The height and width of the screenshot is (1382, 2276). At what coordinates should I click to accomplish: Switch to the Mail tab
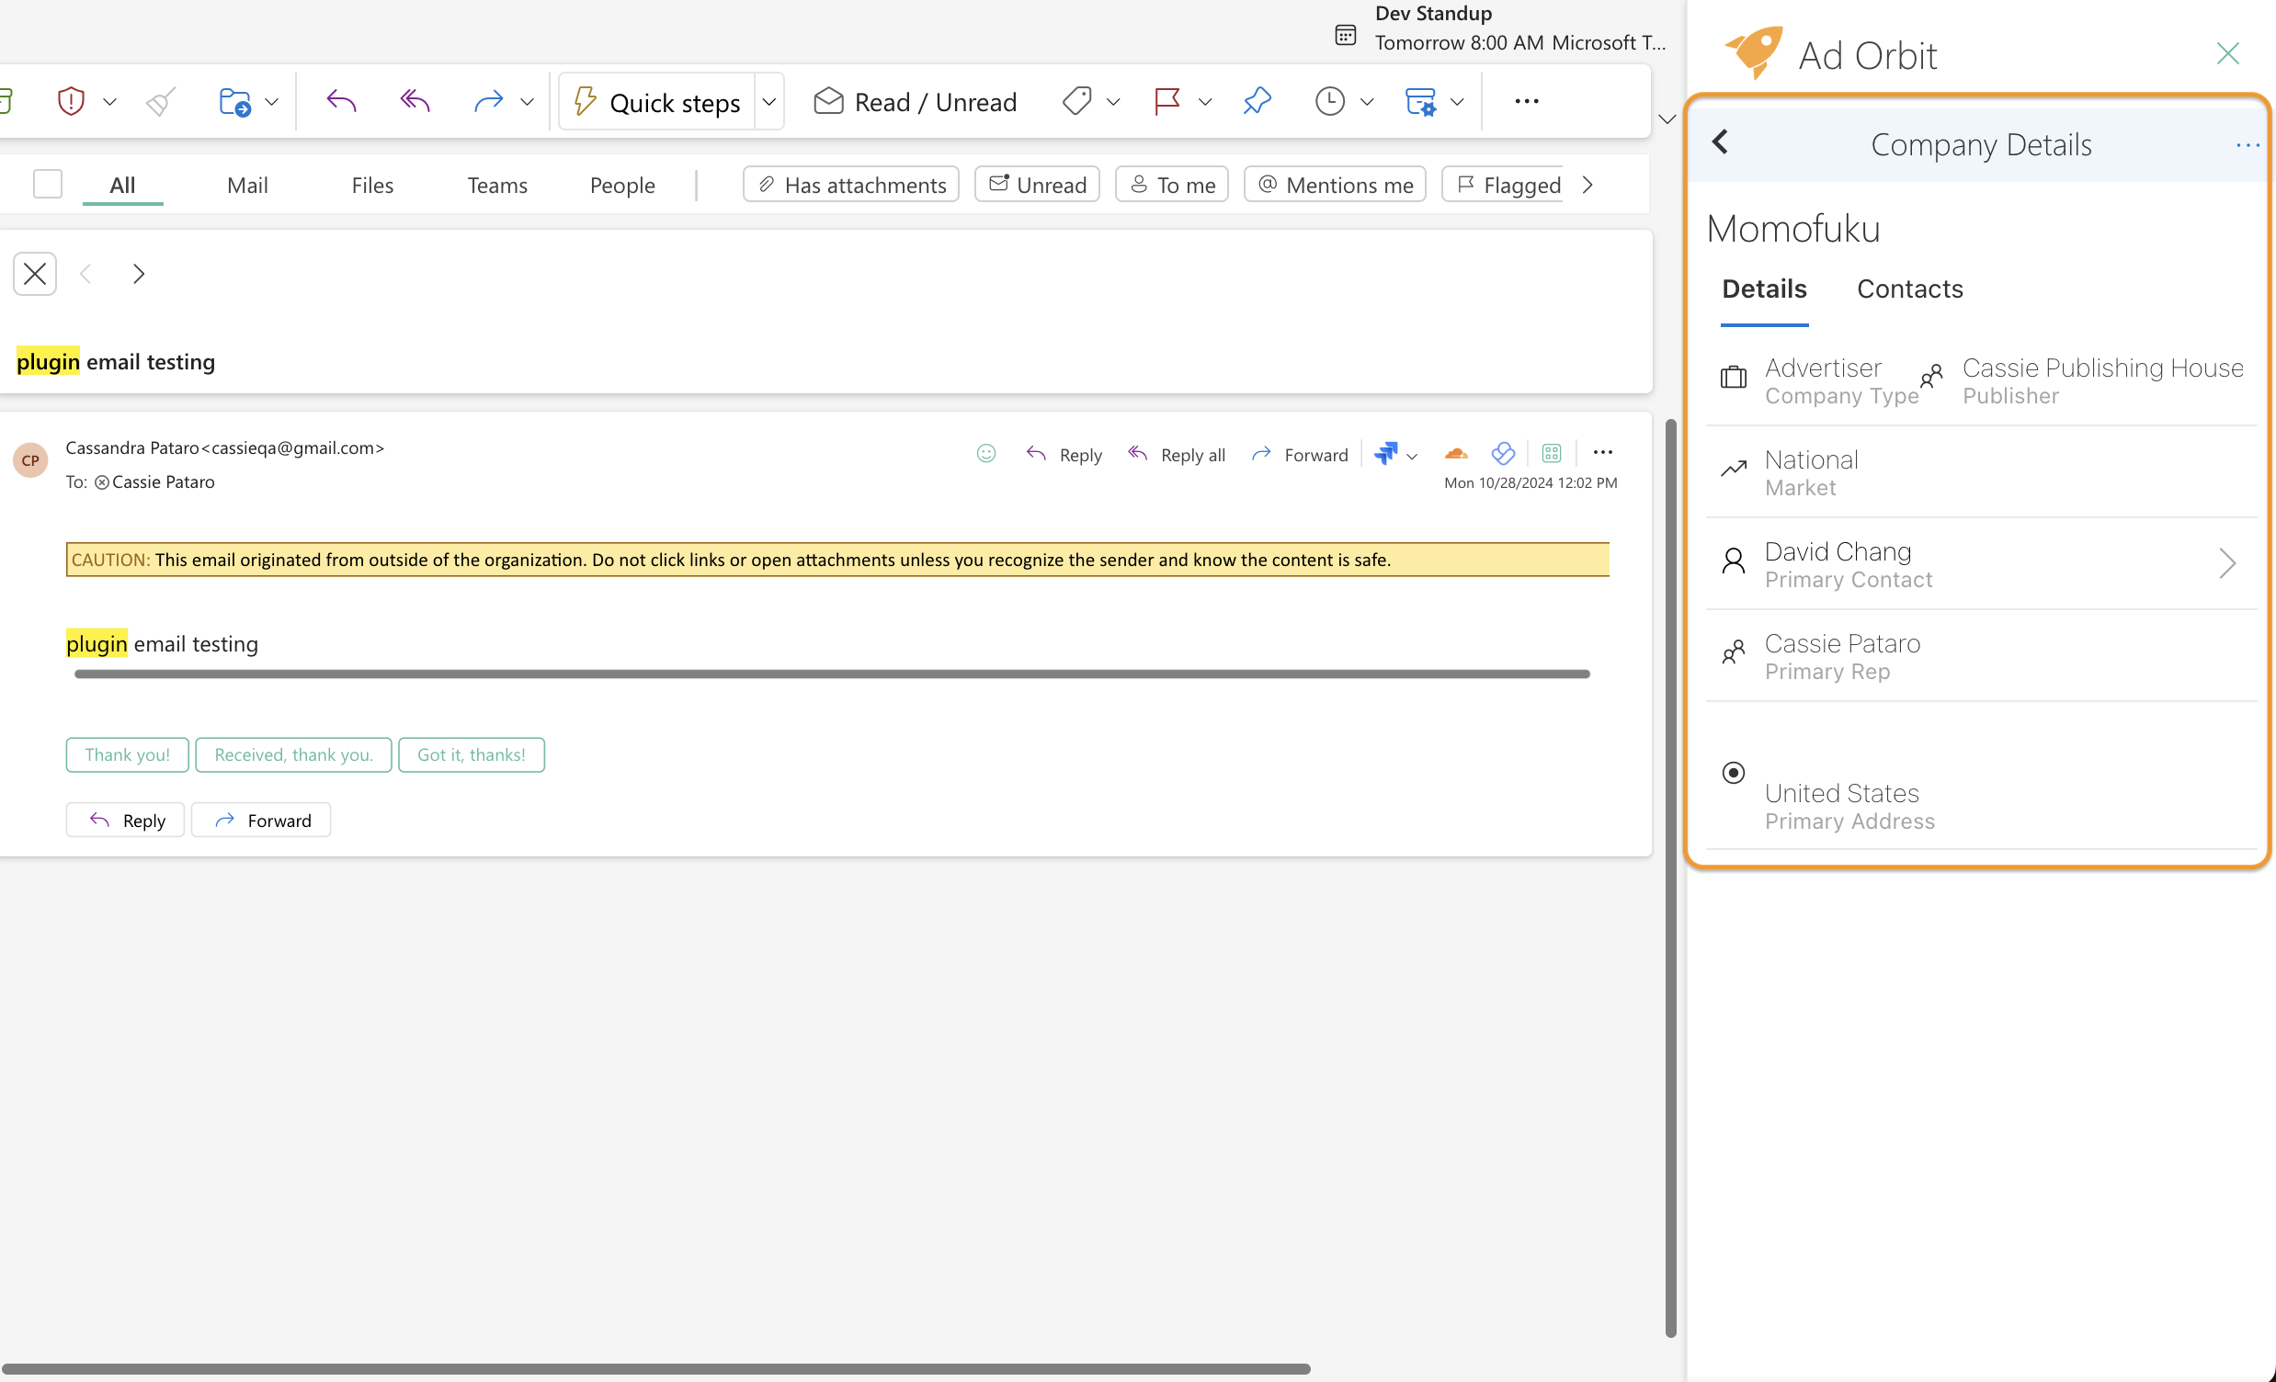coord(247,185)
